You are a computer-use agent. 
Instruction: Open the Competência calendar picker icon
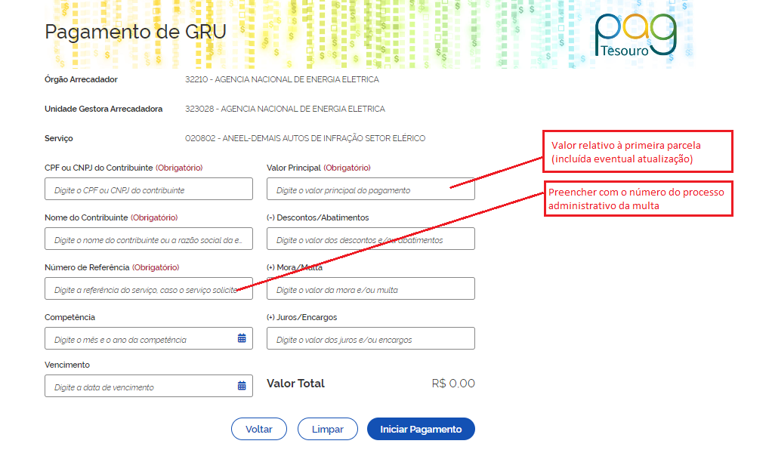[x=242, y=339]
